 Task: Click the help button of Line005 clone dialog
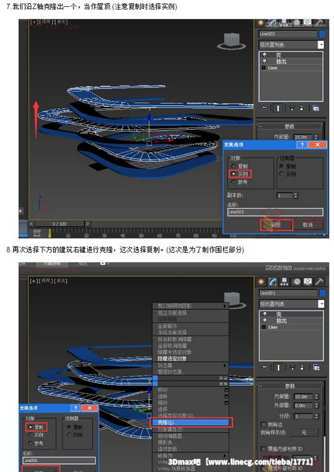(x=302, y=145)
